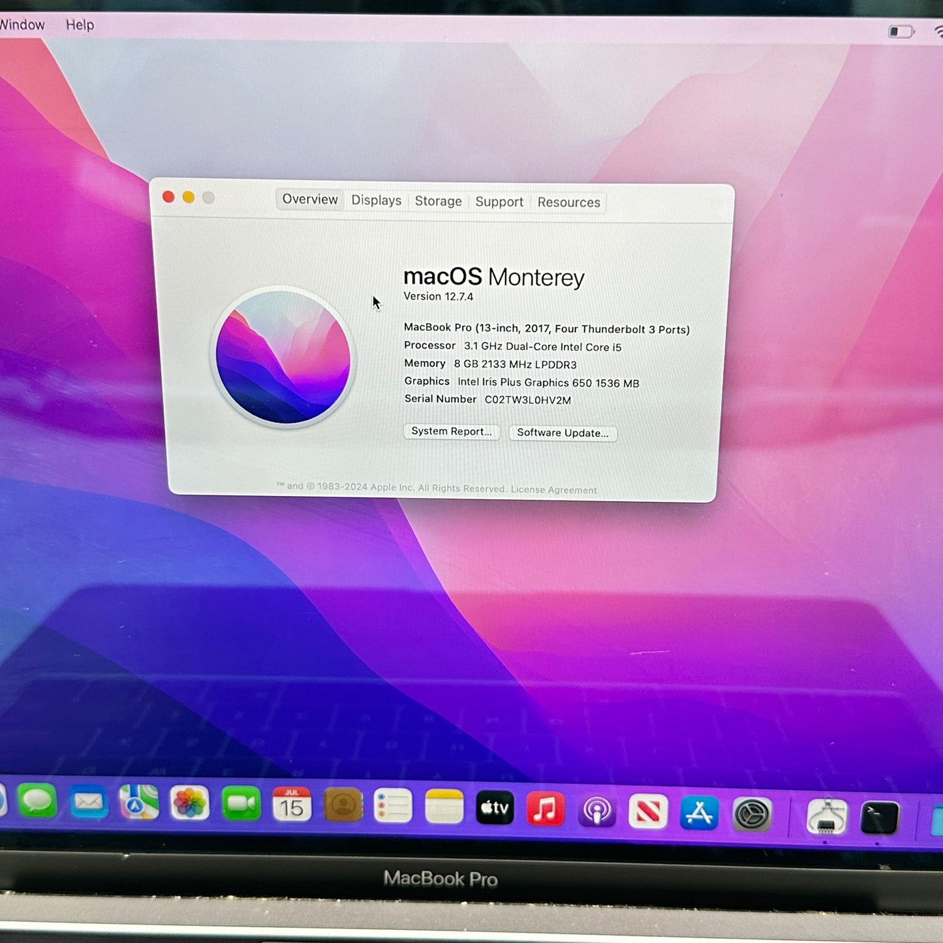Open the Mail app in the Dock

88,801
